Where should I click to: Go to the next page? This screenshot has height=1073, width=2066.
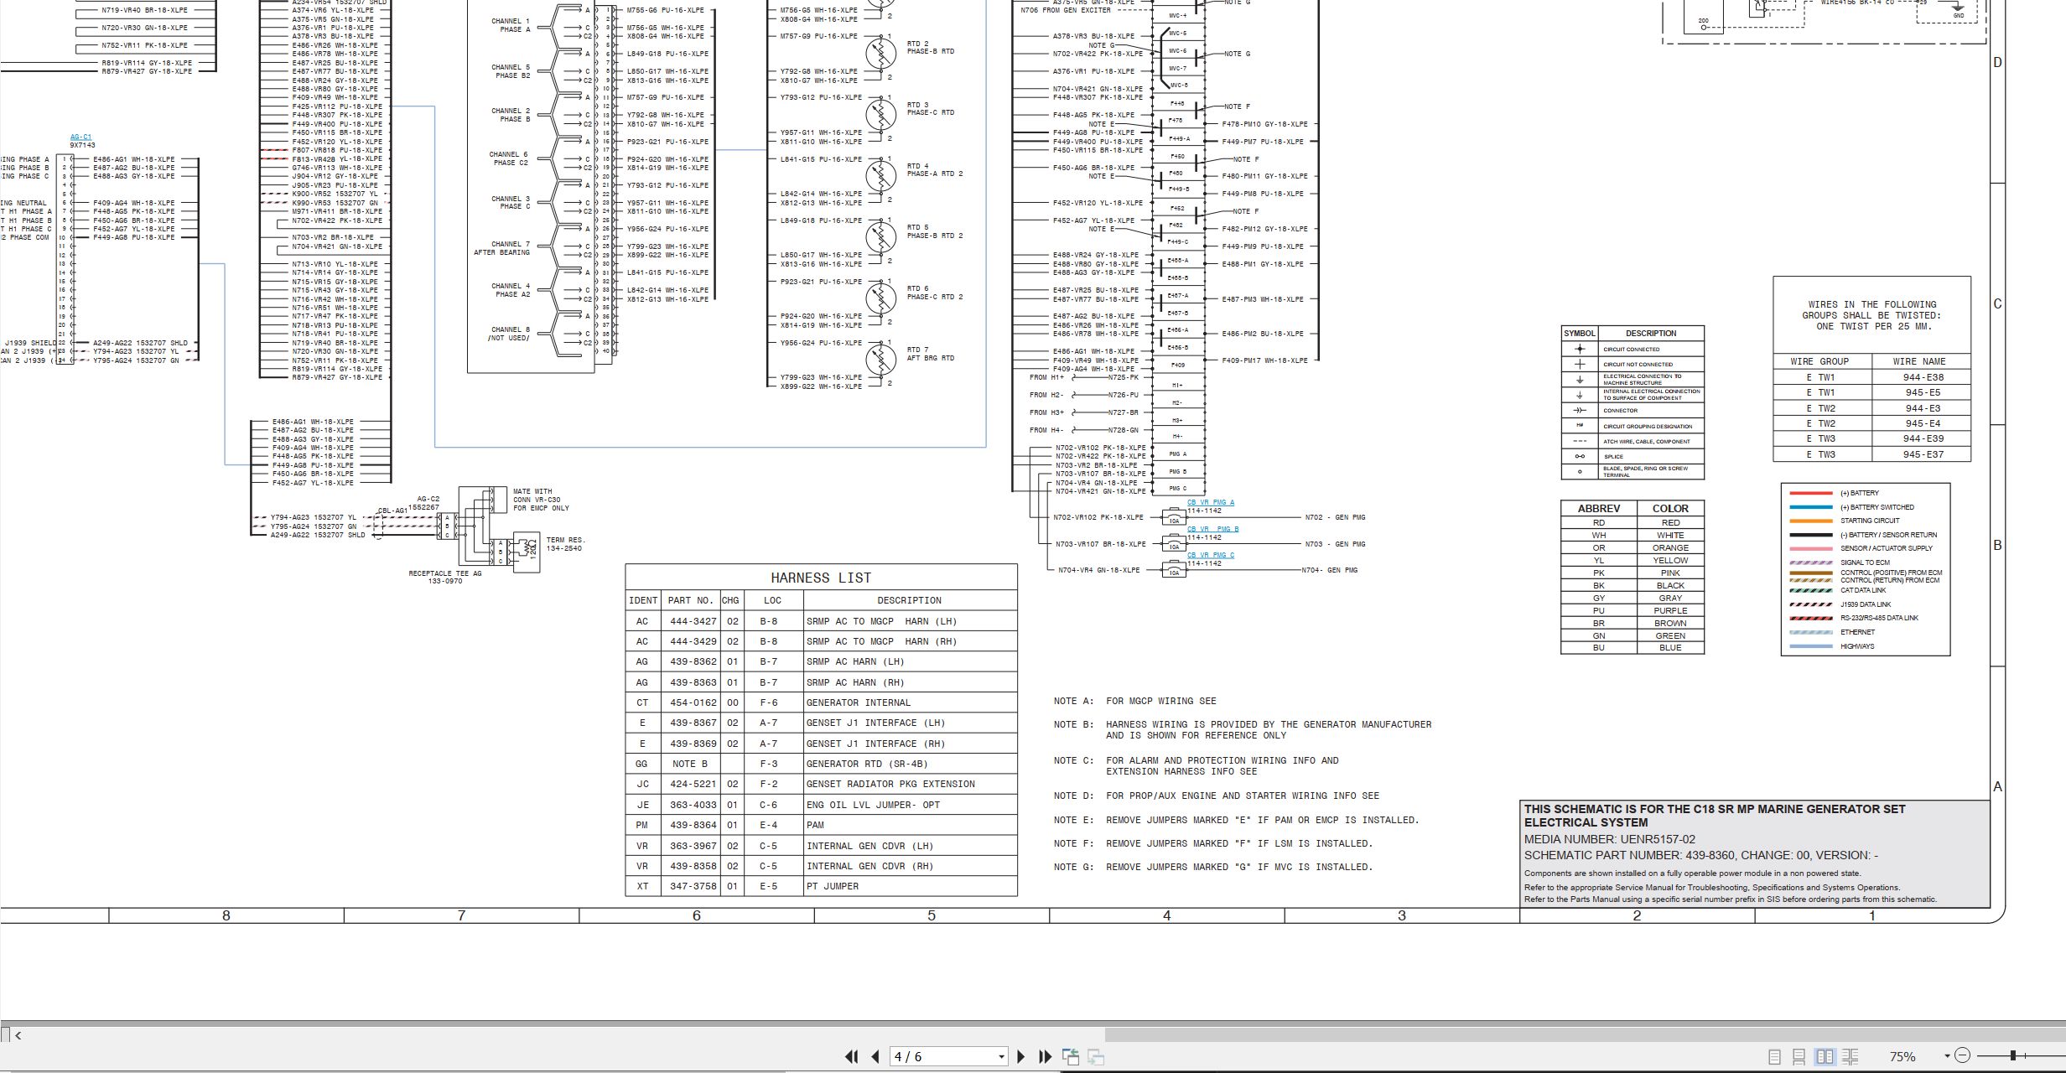pos(1020,1057)
